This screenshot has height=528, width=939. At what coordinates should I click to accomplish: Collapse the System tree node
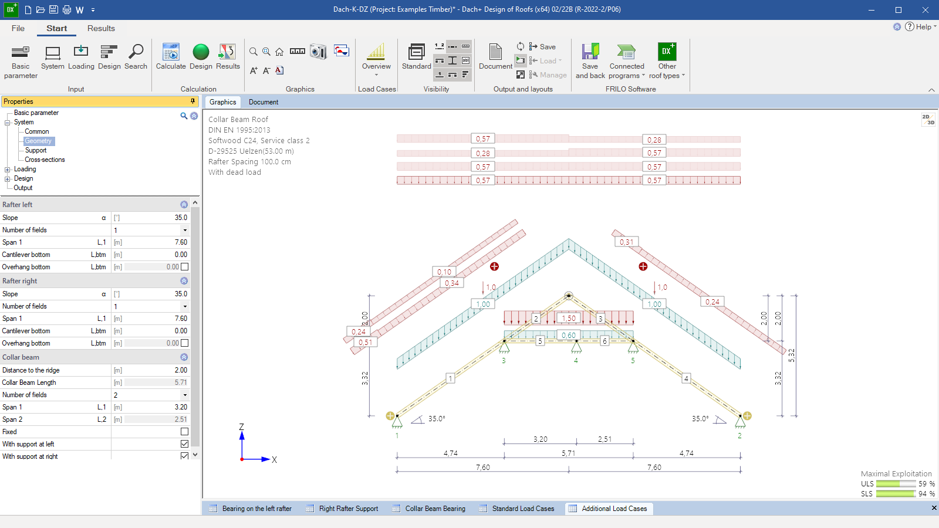pos(8,123)
